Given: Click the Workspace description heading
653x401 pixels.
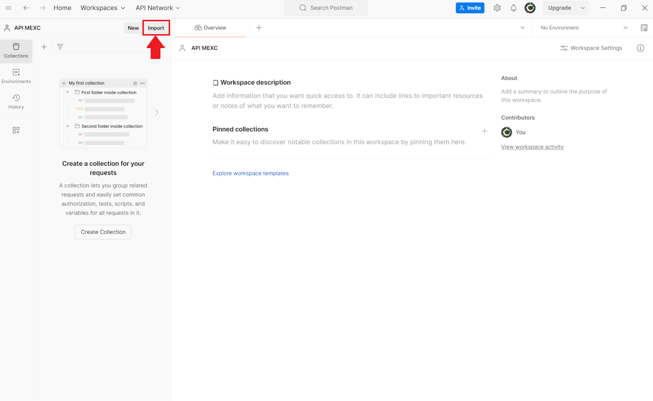Looking at the screenshot, I should coord(255,82).
